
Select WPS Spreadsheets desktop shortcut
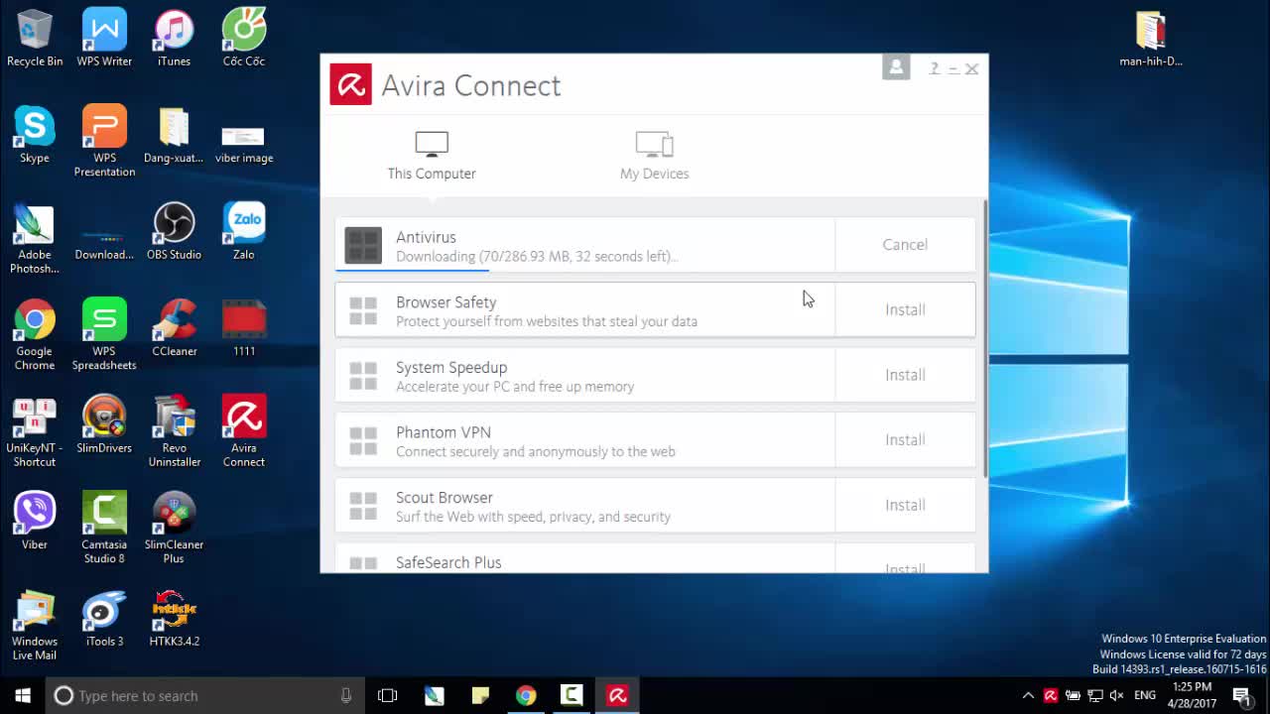point(104,335)
